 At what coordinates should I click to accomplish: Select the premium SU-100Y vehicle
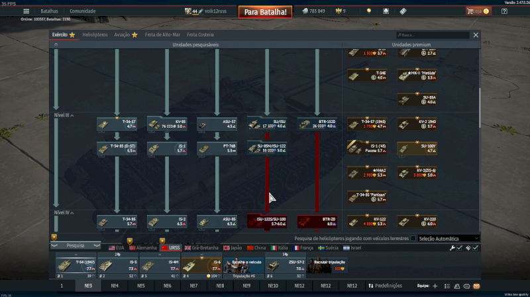[x=417, y=148]
